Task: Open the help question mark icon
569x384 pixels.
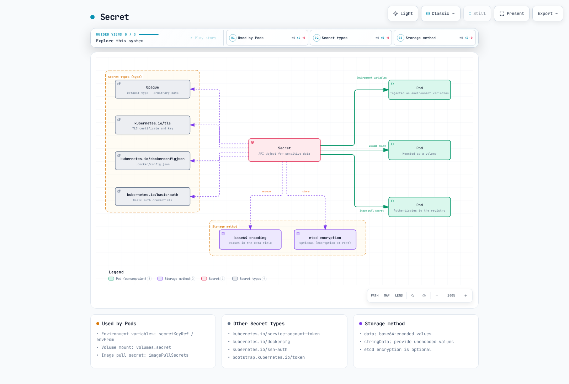Action: tap(424, 295)
